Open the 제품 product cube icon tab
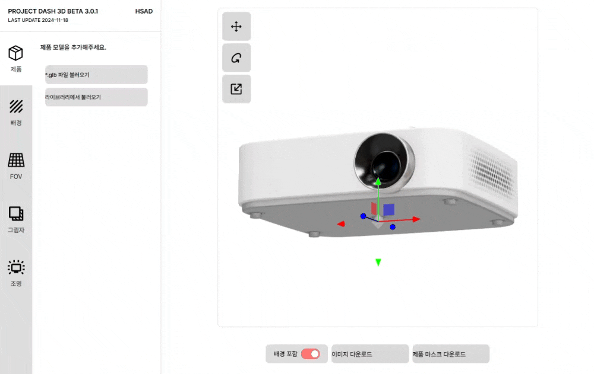This screenshot has height=374, width=594. (x=16, y=53)
